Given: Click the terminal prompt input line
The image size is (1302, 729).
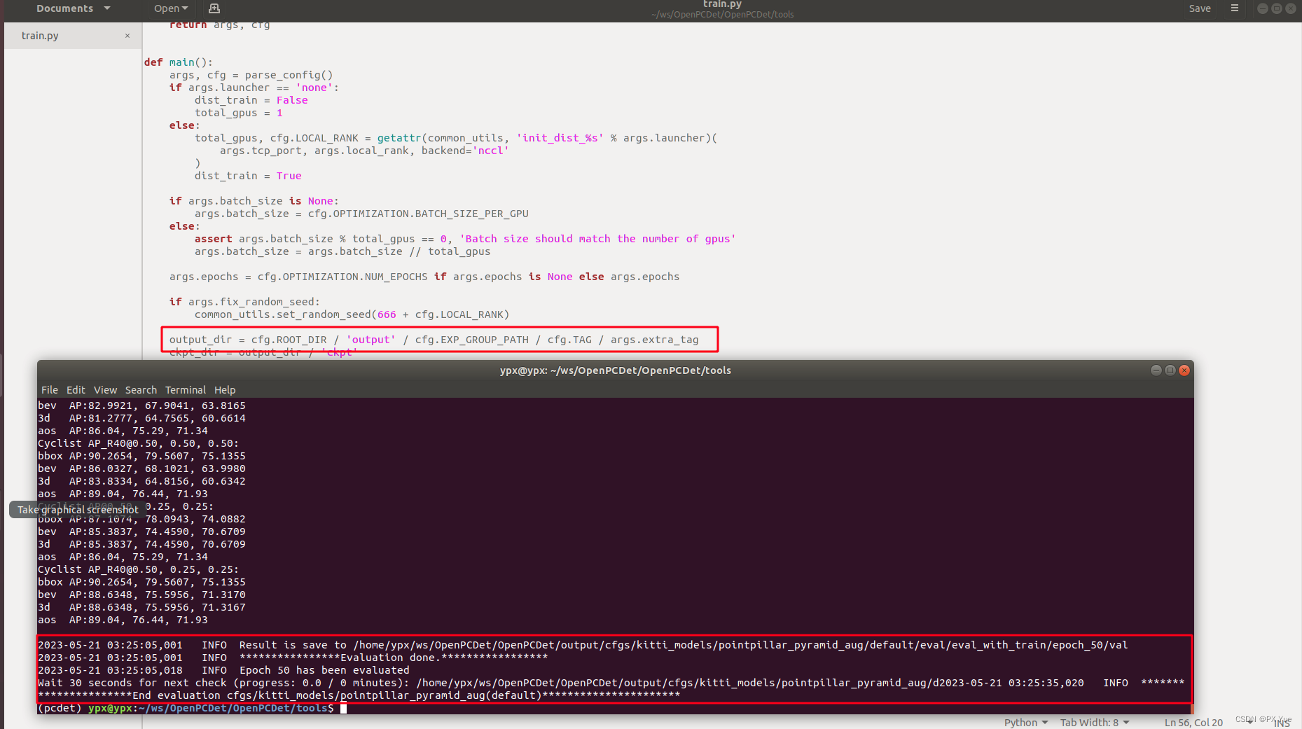Looking at the screenshot, I should pyautogui.click(x=192, y=708).
